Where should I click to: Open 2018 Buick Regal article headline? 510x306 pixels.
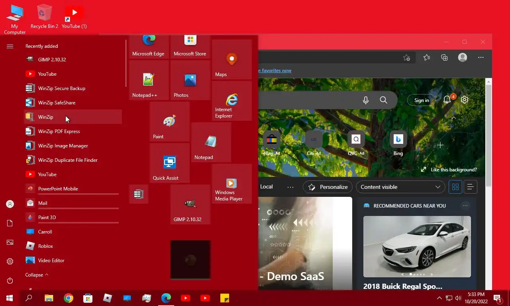pos(403,286)
